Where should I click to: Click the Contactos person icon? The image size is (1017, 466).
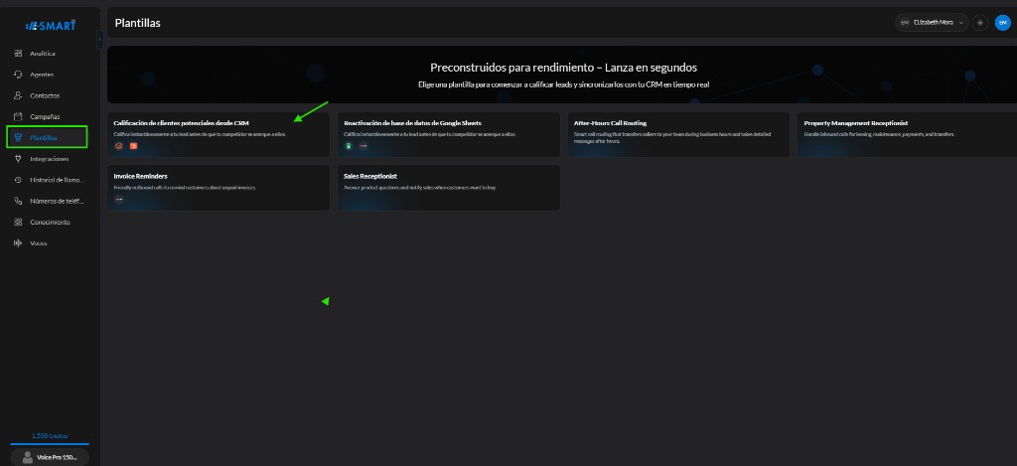pyautogui.click(x=18, y=95)
